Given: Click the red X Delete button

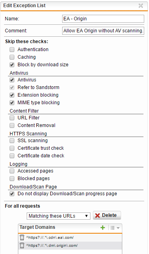Looking at the screenshot, I should (107, 215).
